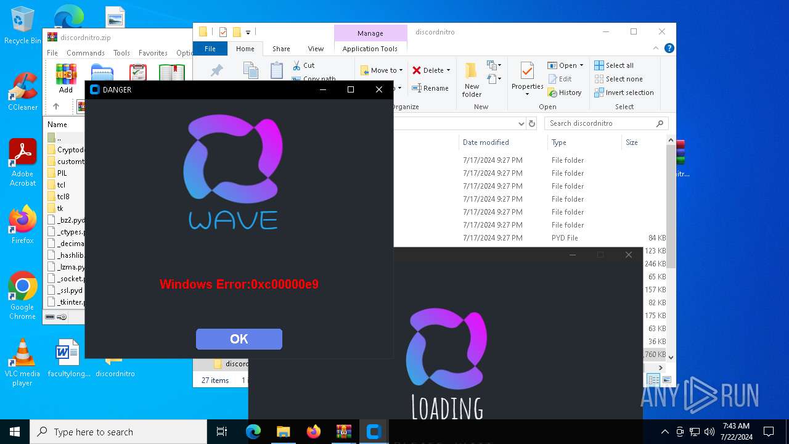Click the WinRAR Test clipboard icon

138,73
